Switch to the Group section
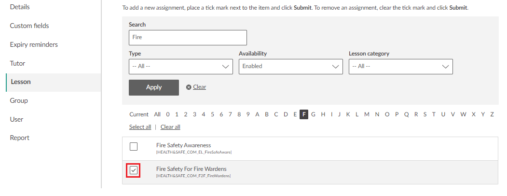507x196 pixels. click(x=19, y=100)
